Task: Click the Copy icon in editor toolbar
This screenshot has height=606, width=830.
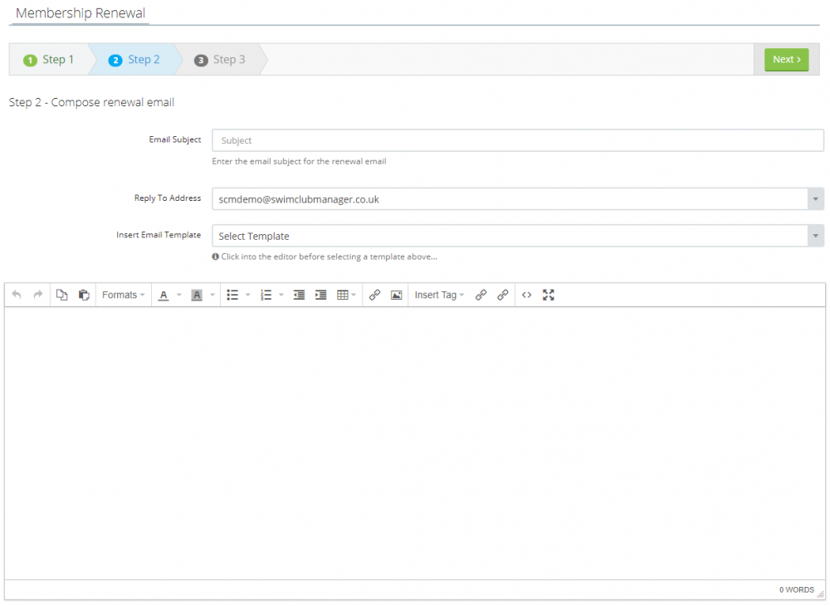Action: [61, 295]
